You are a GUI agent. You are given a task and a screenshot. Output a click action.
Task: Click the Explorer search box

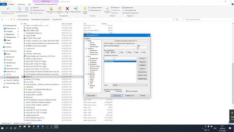coord(207,19)
